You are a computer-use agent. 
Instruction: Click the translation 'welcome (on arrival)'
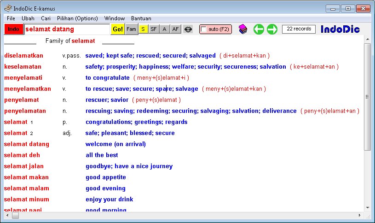tap(116, 144)
